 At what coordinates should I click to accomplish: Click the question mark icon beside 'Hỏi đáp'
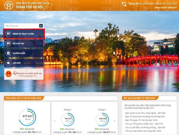8,63
